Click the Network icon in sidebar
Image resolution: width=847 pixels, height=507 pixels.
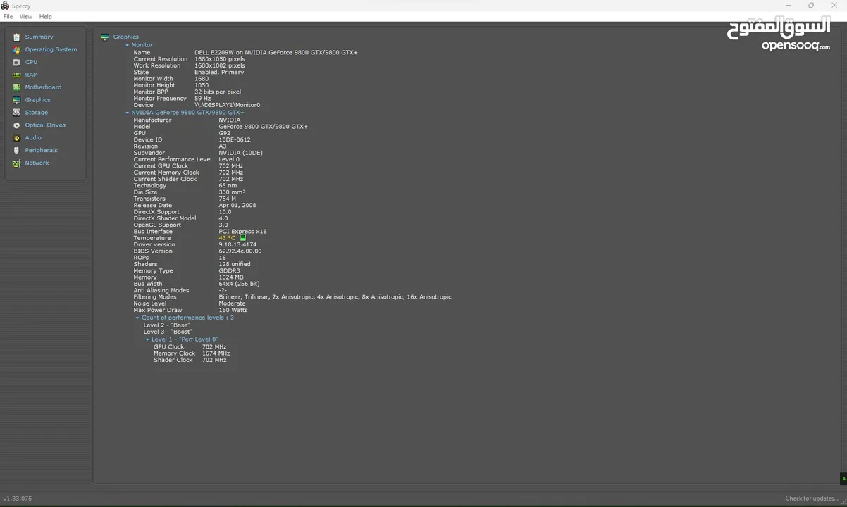(17, 163)
